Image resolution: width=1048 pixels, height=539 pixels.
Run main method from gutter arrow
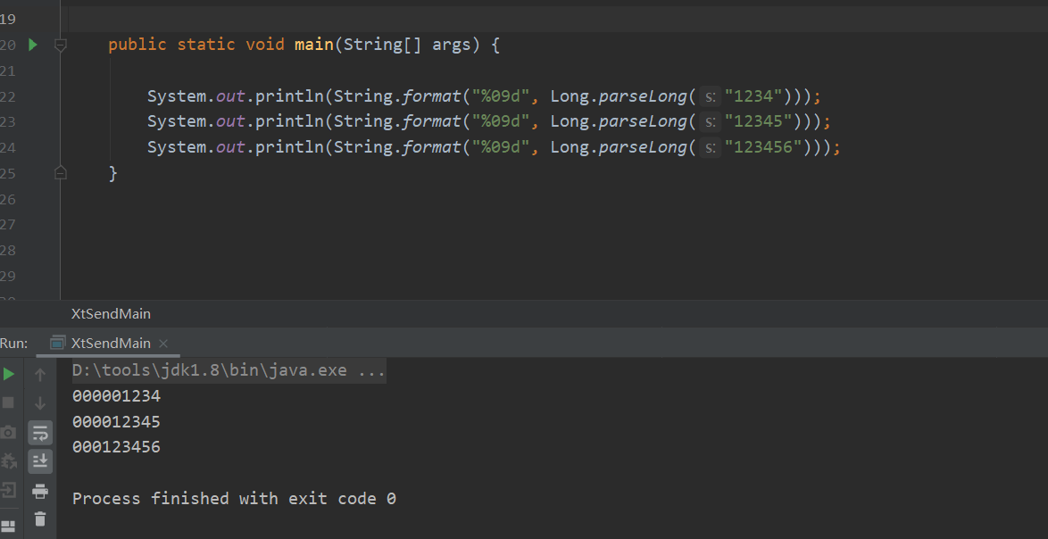click(x=33, y=45)
